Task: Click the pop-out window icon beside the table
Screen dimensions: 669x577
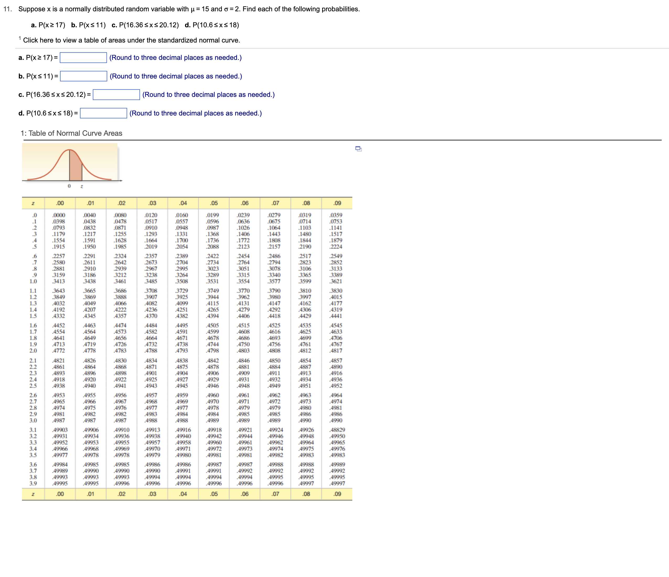Action: click(x=358, y=149)
